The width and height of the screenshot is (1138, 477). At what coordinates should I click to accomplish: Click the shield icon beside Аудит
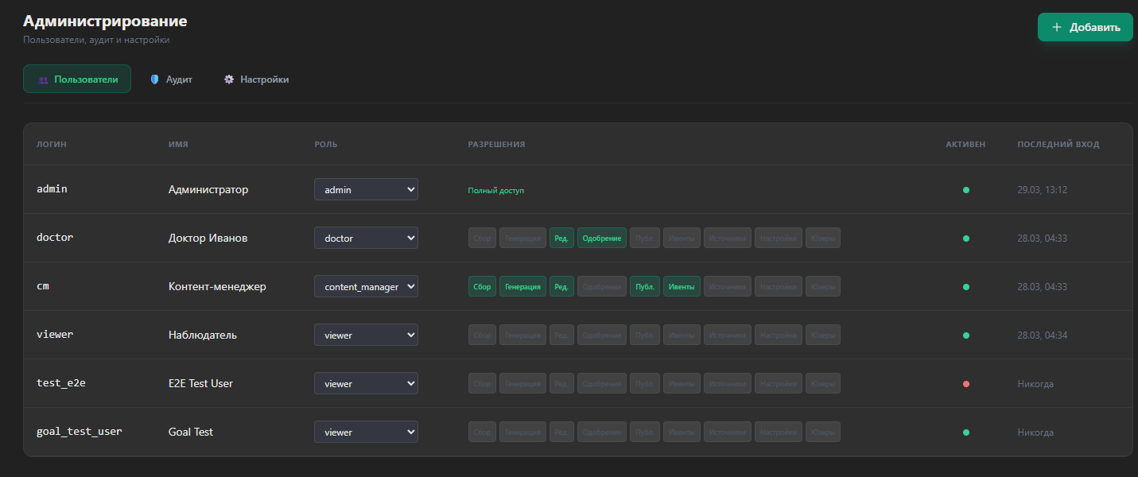pyautogui.click(x=155, y=79)
